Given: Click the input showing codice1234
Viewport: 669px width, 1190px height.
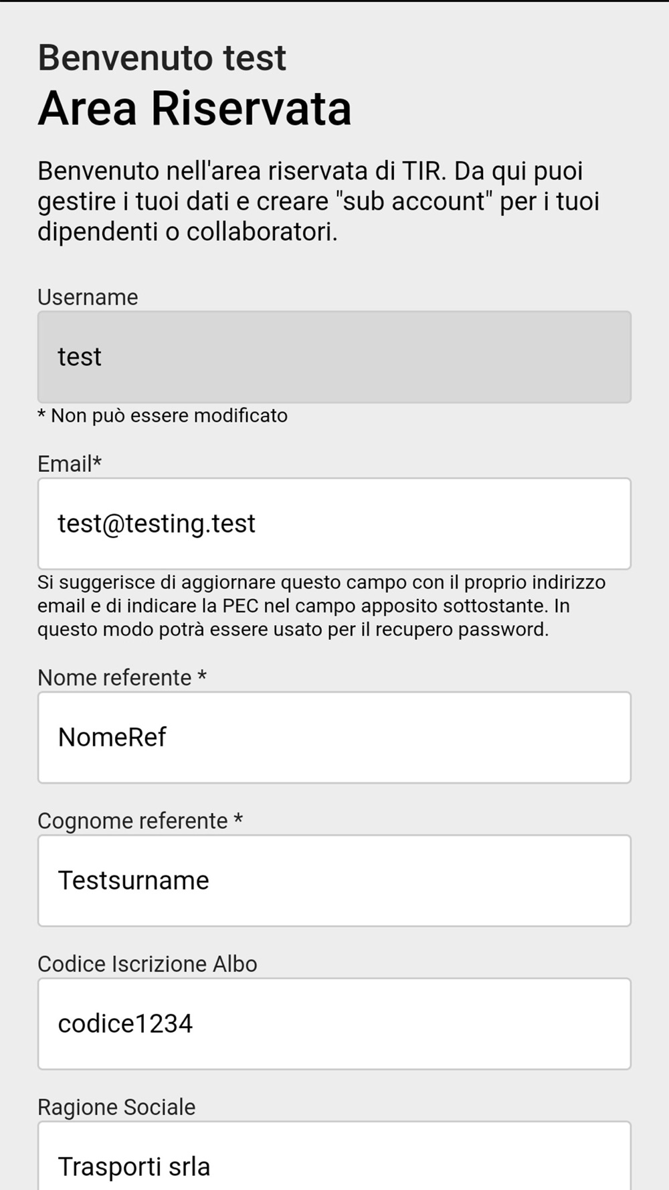Looking at the screenshot, I should click(x=334, y=1024).
